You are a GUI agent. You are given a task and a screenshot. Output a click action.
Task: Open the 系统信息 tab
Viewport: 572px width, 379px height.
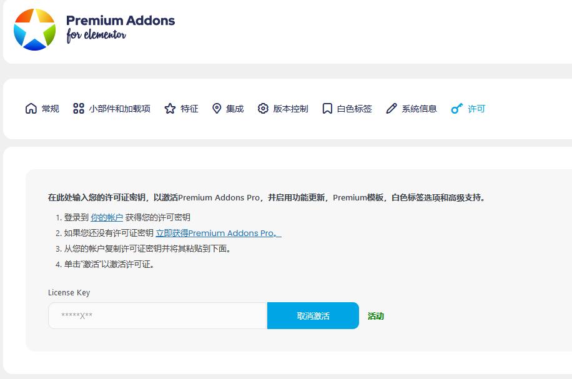pos(419,109)
